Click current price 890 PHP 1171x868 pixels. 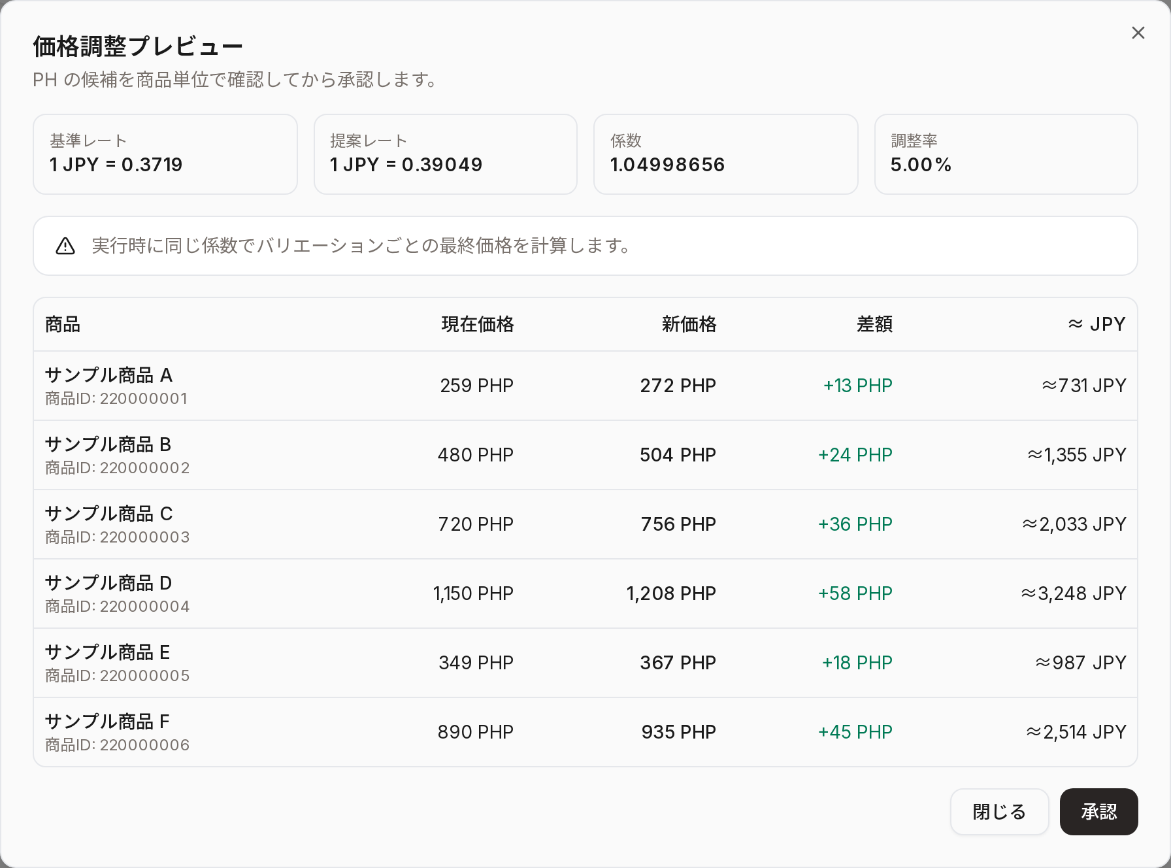tap(476, 732)
